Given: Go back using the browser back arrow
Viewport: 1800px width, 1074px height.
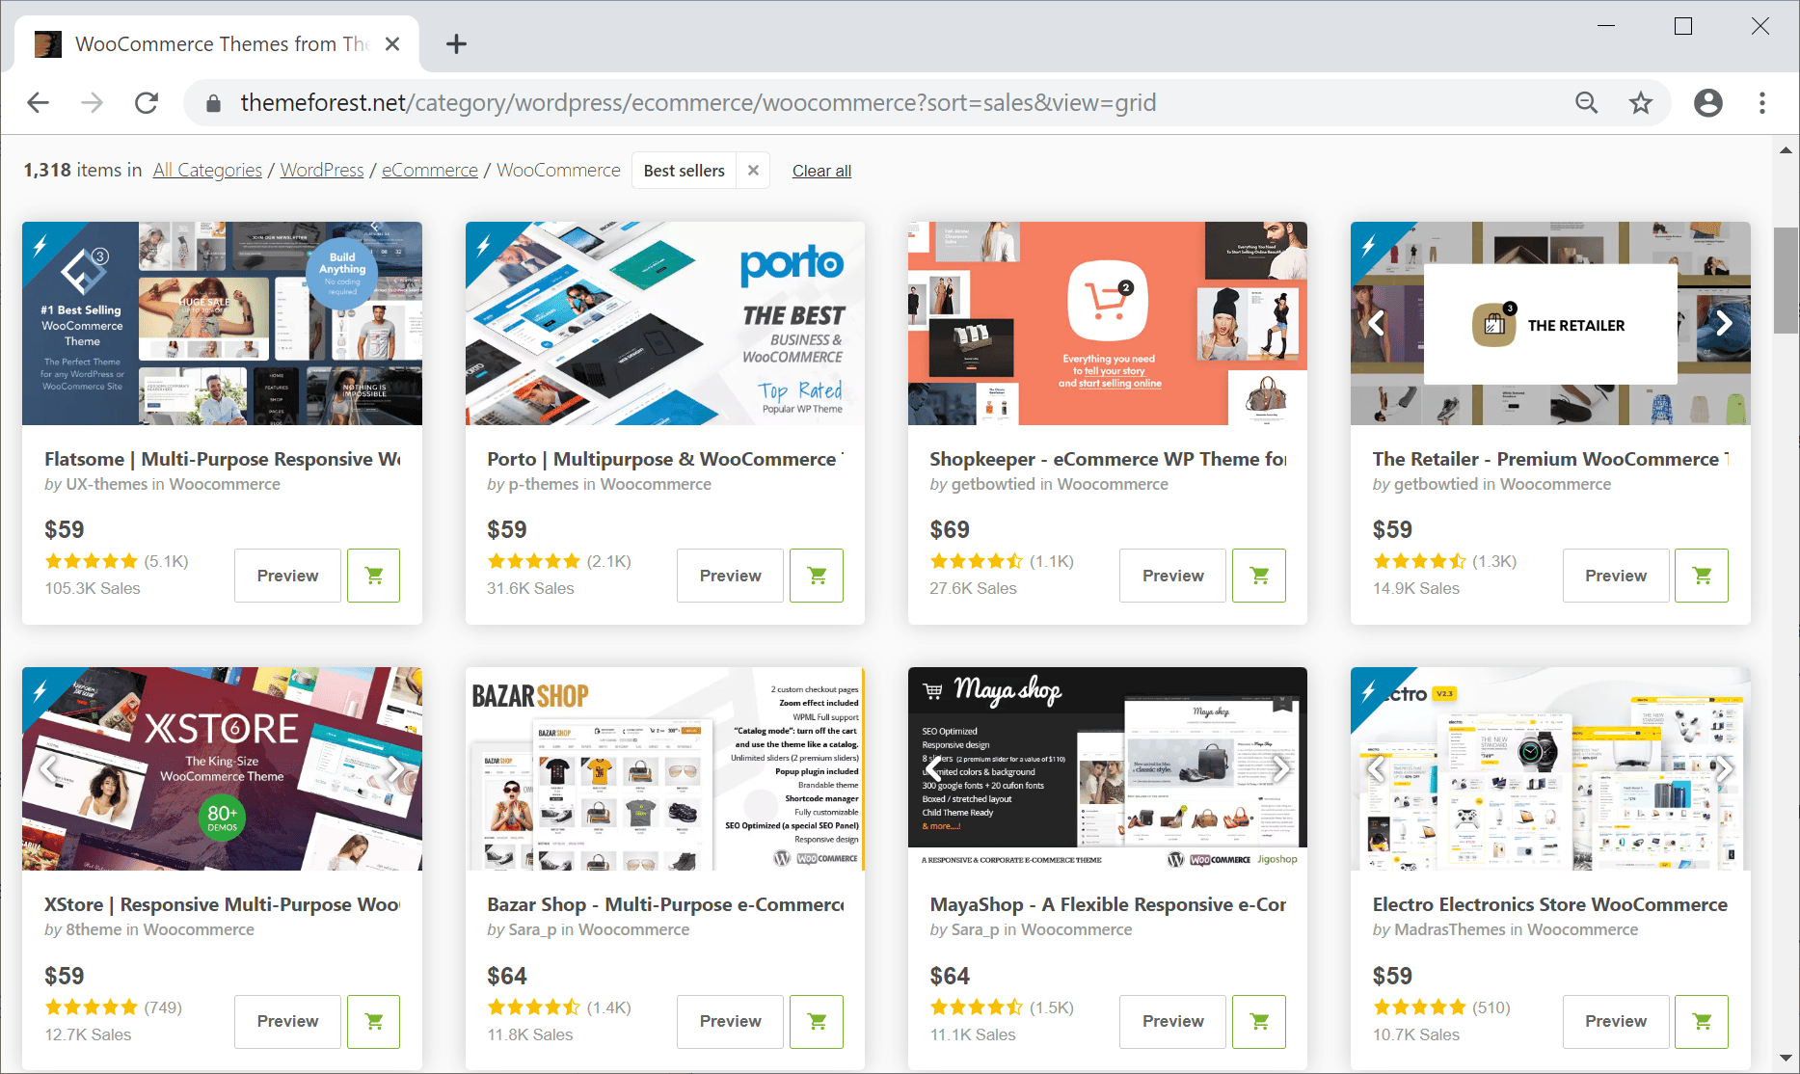Looking at the screenshot, I should click(x=38, y=102).
